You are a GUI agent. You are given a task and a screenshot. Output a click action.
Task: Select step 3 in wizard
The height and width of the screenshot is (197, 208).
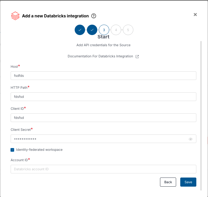click(x=104, y=30)
